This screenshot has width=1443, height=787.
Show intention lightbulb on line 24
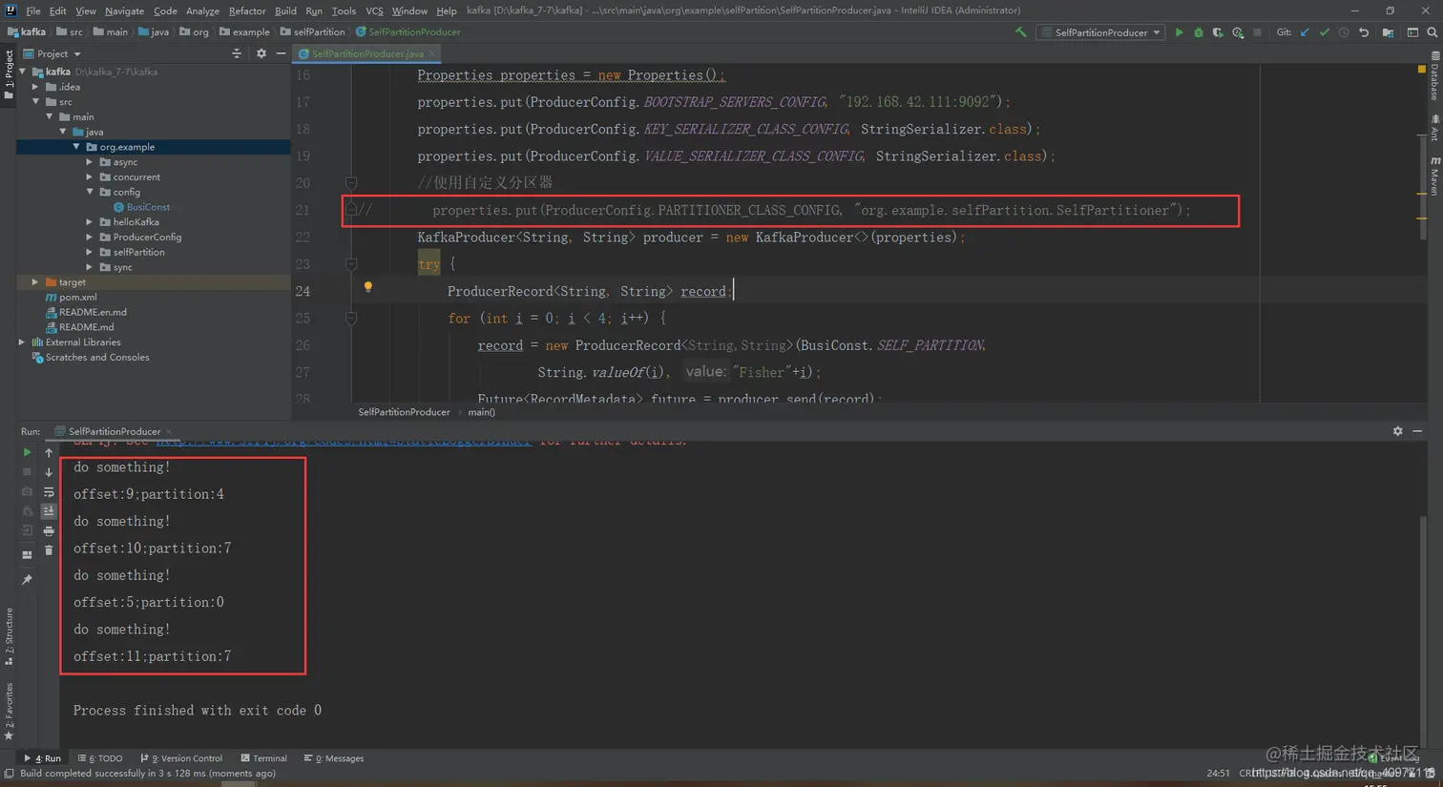367,286
